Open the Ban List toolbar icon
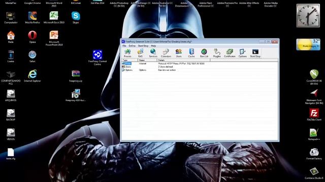This screenshot has width=325, height=182. pos(204,53)
